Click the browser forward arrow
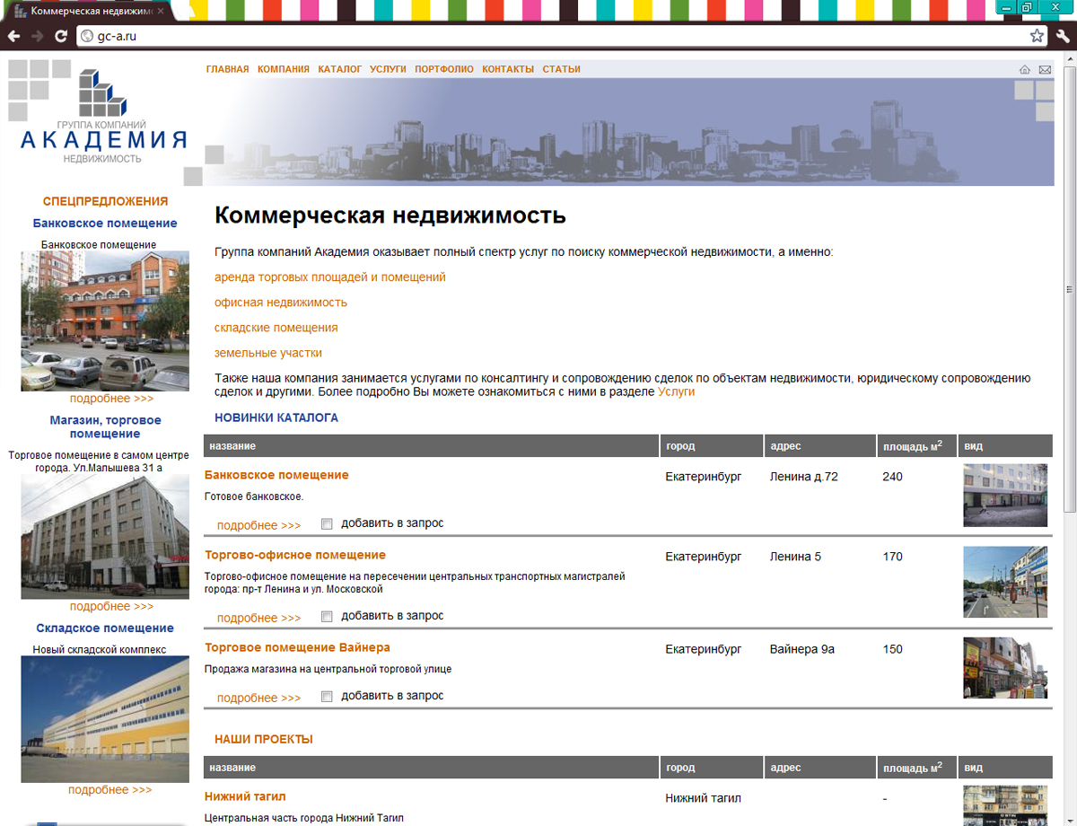 pyautogui.click(x=36, y=36)
